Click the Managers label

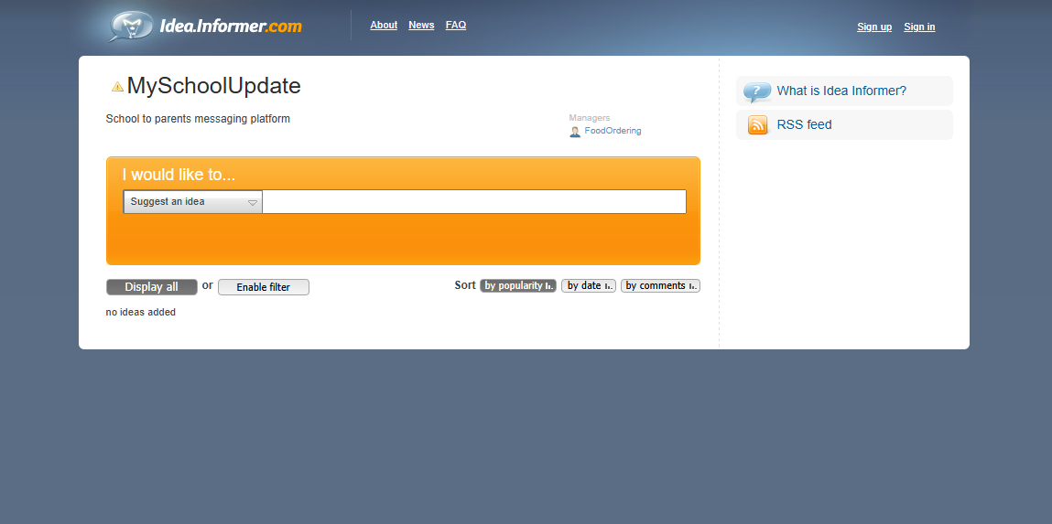coord(590,117)
